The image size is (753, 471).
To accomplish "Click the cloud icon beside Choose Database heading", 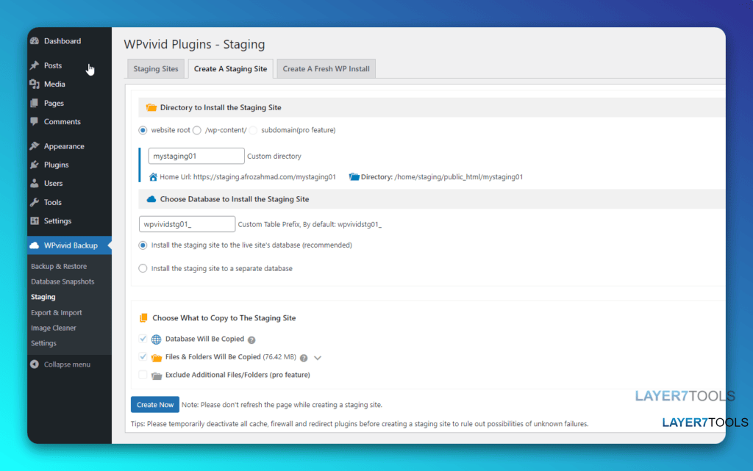I will click(151, 199).
